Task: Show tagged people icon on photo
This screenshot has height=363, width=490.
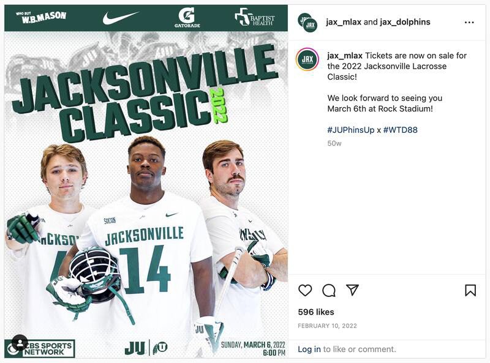Action: point(20,343)
